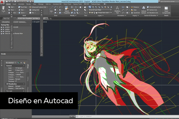Select the ACAD-Shiro DeadMan drawing file tab
The width and height of the screenshot is (179, 119).
tap(32, 18)
